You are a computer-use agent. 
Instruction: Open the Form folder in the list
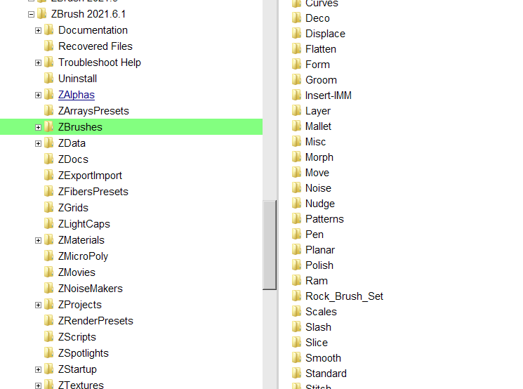coord(317,65)
